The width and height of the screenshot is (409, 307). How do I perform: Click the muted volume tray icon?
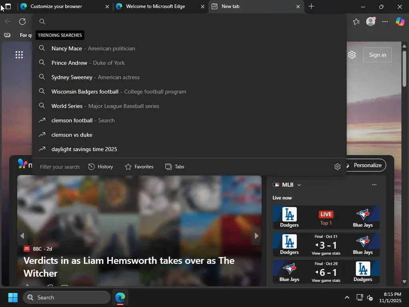click(x=370, y=297)
